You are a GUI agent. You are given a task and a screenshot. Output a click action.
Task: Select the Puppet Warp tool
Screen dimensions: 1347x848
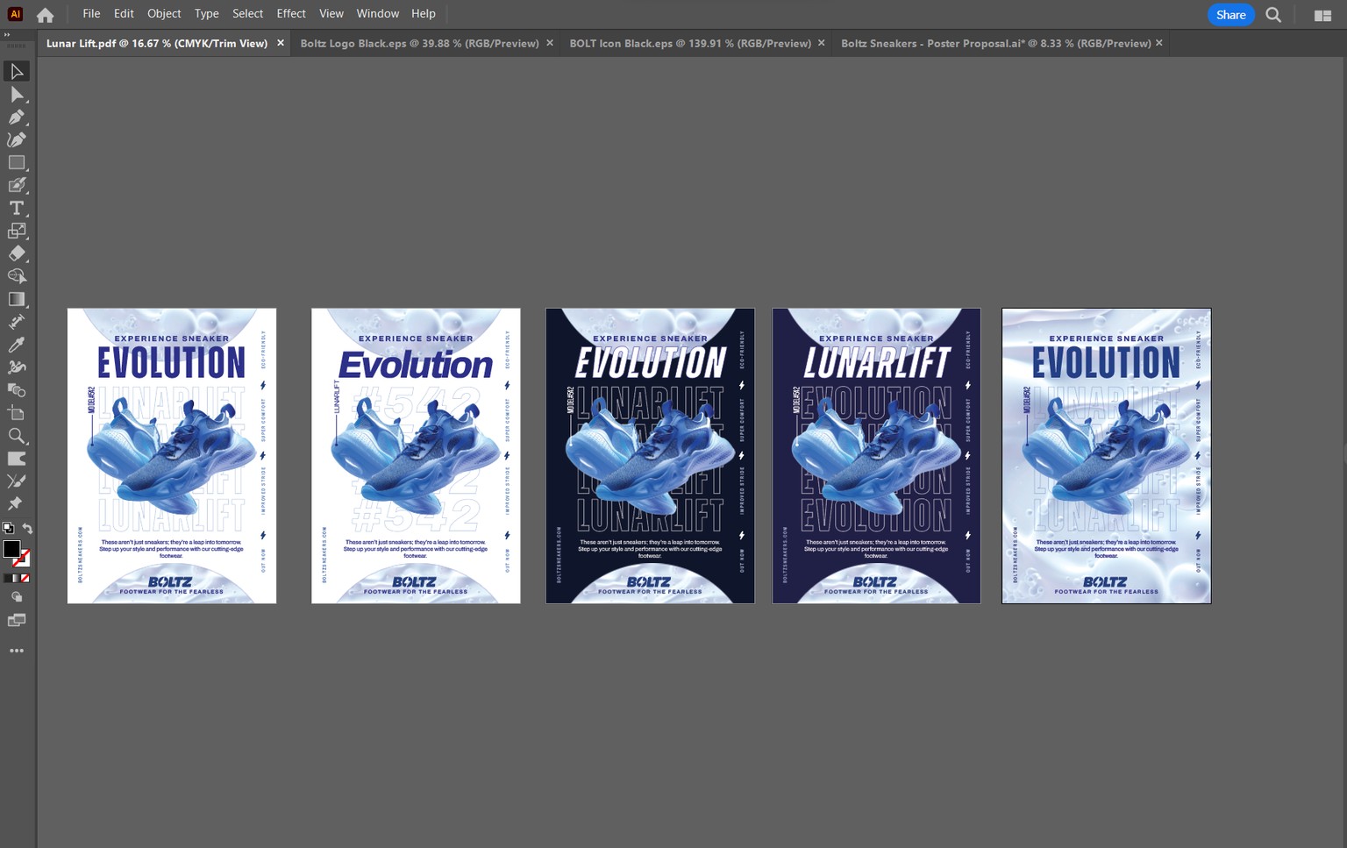(x=17, y=367)
